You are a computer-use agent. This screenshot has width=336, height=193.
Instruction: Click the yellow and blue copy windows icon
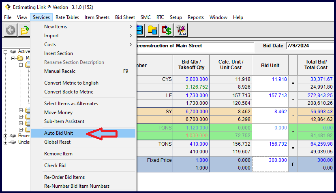pyautogui.click(x=152, y=30)
